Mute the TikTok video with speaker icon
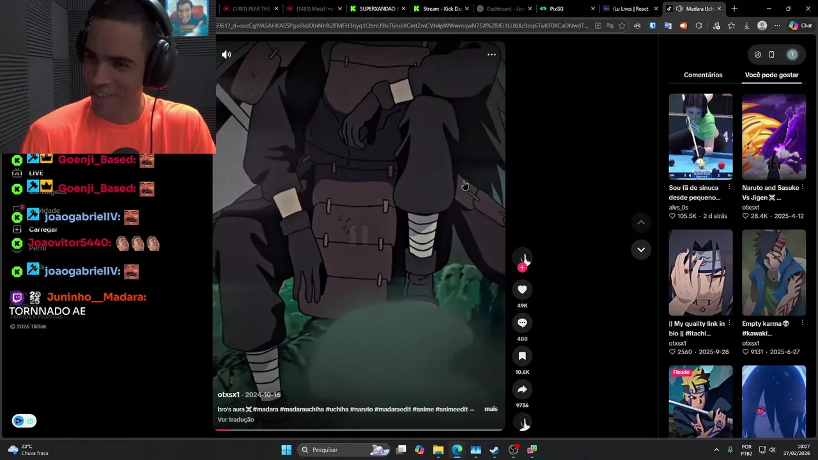 pos(226,54)
